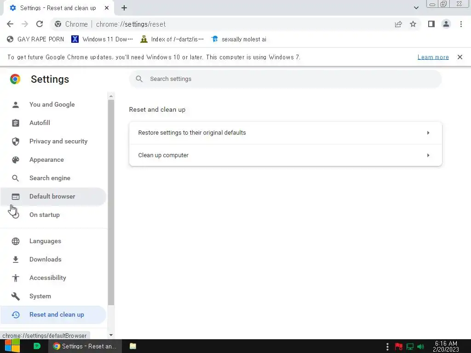This screenshot has width=471, height=353.
Task: Expand arrow for Clean up computer row
Action: coord(428,155)
